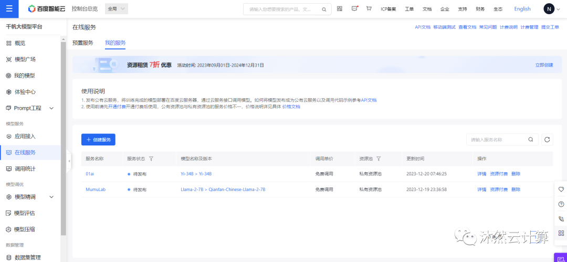Viewport: 567px width, 262px height.
Task: Open the 计费说明 link
Action: (x=509, y=27)
